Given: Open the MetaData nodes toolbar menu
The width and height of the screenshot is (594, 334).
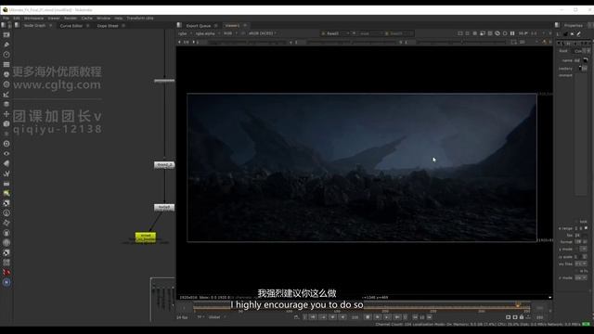Looking at the screenshot, I should click(x=6, y=163).
